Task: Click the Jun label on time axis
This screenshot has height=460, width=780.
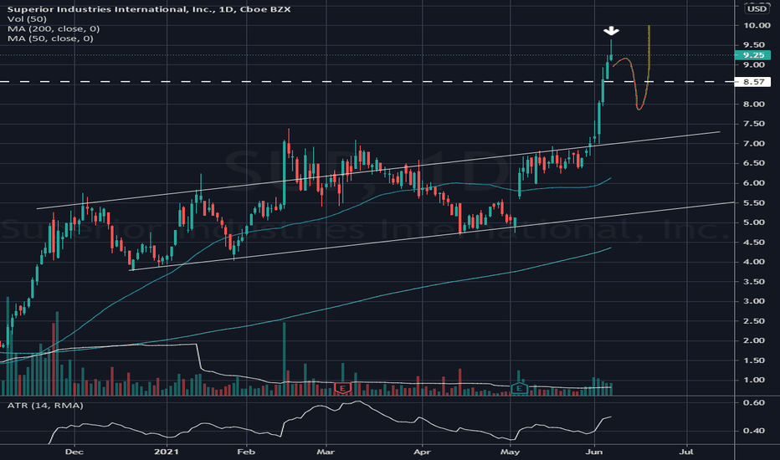Action: 594,452
